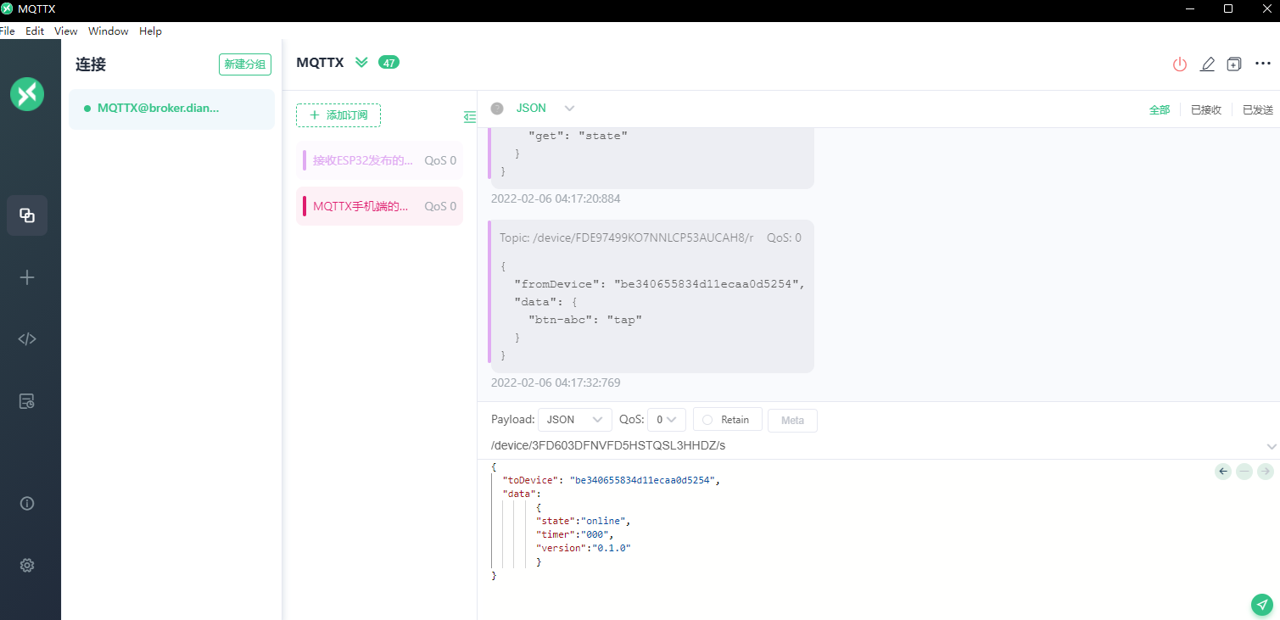Send the message with green send button
Screen dimensions: 1280x620
1261,605
